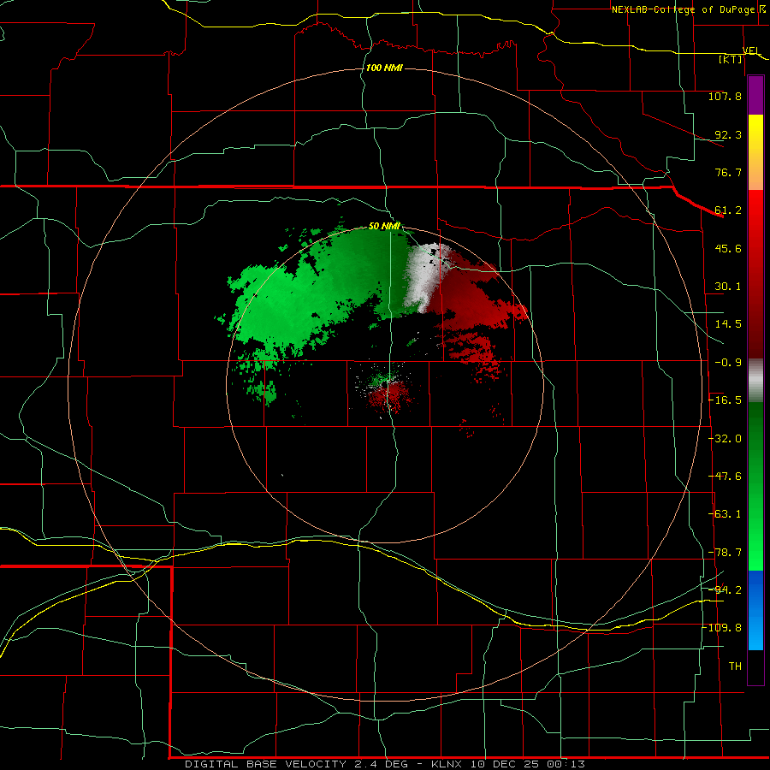Screen dimensions: 770x770
Task: Click the 50 NMI range ring label
Action: click(384, 226)
